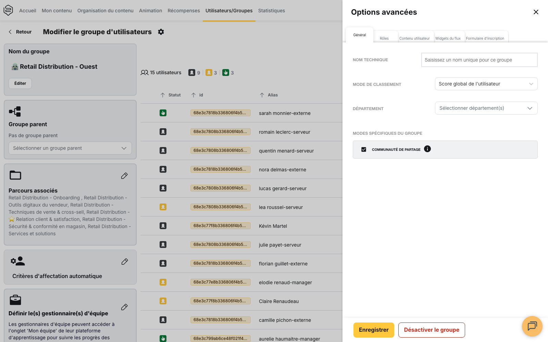Open the Sélectionner un groupe parent dropdown
Screen dimensions: 548x342
(70, 148)
